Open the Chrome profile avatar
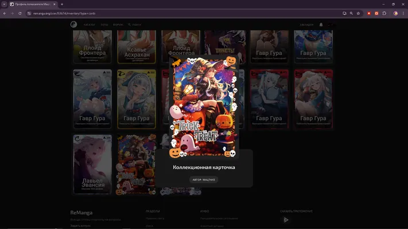Image resolution: width=408 pixels, height=229 pixels. (395, 13)
